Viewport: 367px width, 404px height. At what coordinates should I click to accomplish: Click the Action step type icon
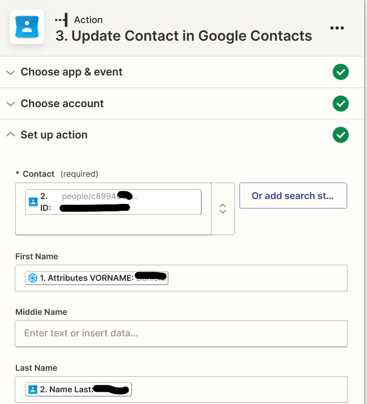(61, 20)
